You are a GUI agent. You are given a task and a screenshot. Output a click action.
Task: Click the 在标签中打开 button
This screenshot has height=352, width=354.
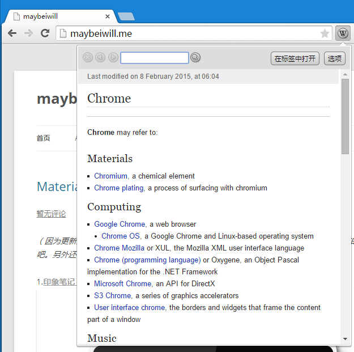(295, 58)
